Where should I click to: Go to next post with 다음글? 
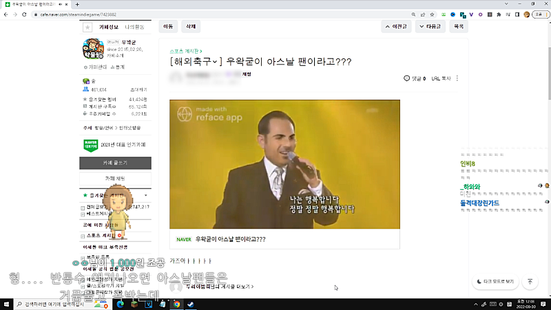pos(430,27)
